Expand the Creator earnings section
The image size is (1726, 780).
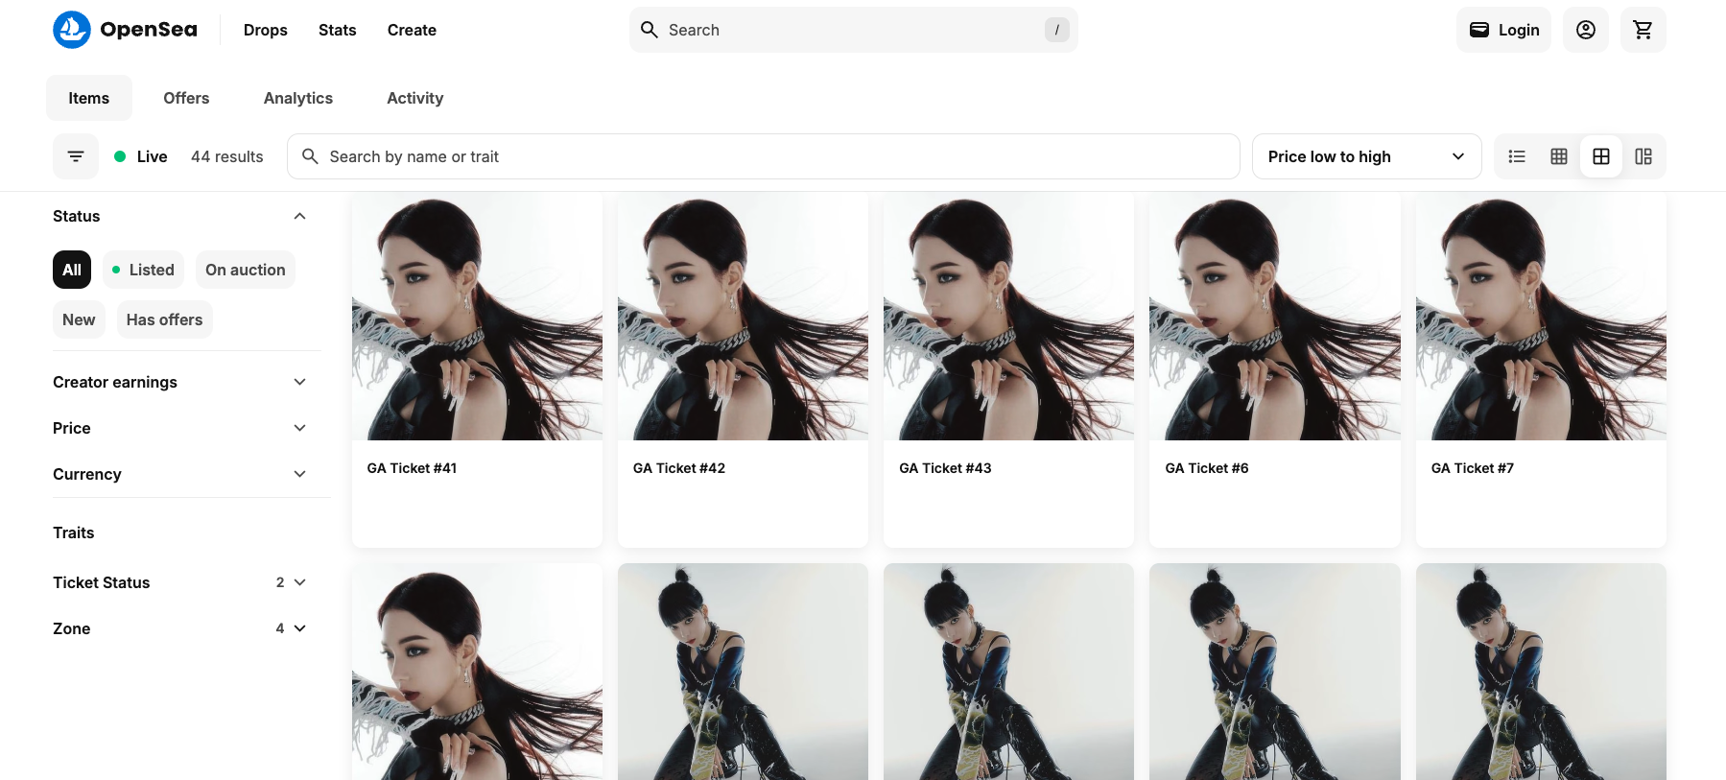click(179, 382)
